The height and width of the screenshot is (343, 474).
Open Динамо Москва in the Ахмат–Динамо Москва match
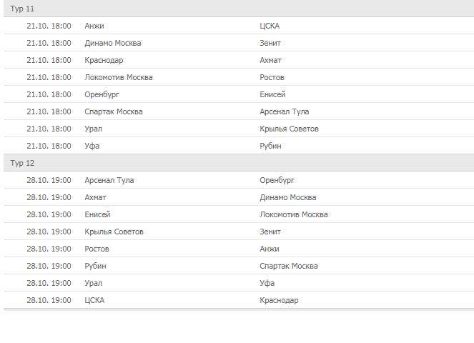[x=288, y=197]
